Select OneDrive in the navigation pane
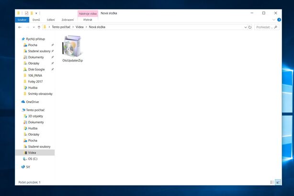Screen dimensions: 294x196 (x=32, y=102)
